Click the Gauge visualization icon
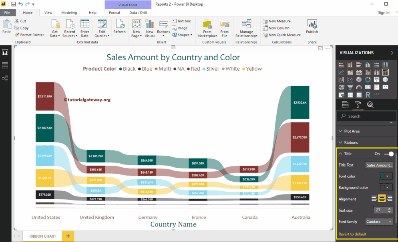Viewport: 398px width, 242px height. 359,87
